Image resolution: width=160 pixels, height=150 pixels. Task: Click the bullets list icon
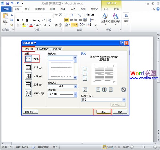coord(66,15)
